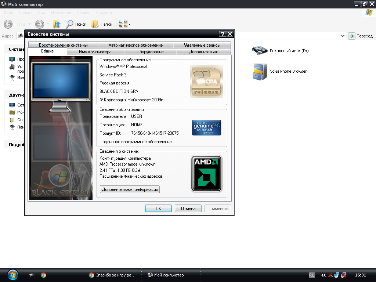Open the Справка menu
The image size is (376, 282).
pyautogui.click(x=104, y=12)
